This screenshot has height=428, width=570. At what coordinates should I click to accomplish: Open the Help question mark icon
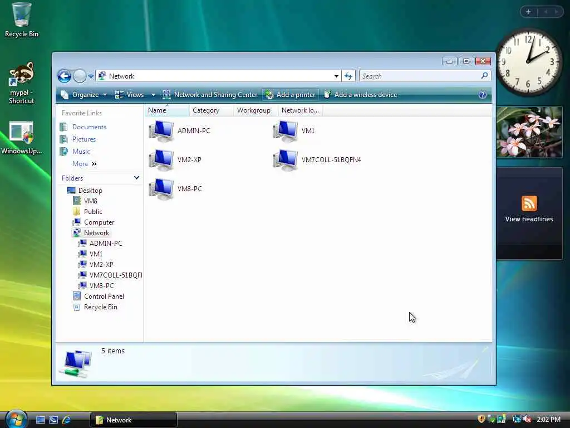pyautogui.click(x=483, y=95)
